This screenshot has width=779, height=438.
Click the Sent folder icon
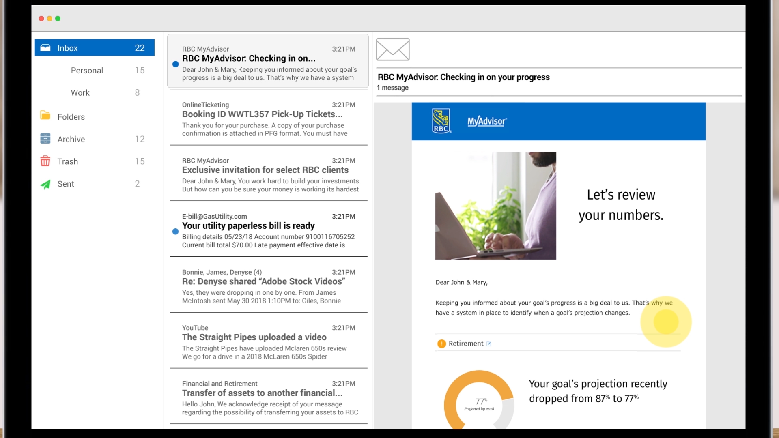45,183
